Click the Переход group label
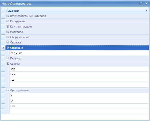Image resolution: width=150 pixels, height=121 pixels. point(16,58)
